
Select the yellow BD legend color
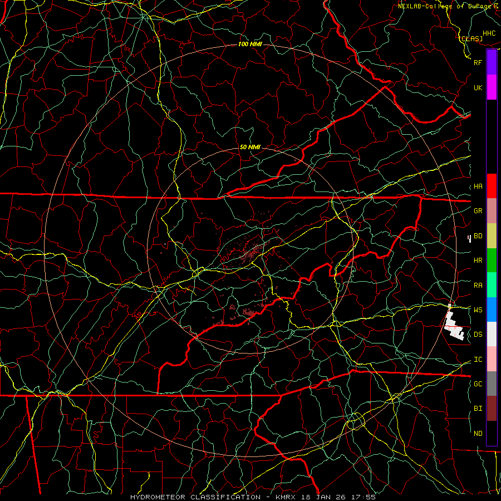click(x=492, y=236)
